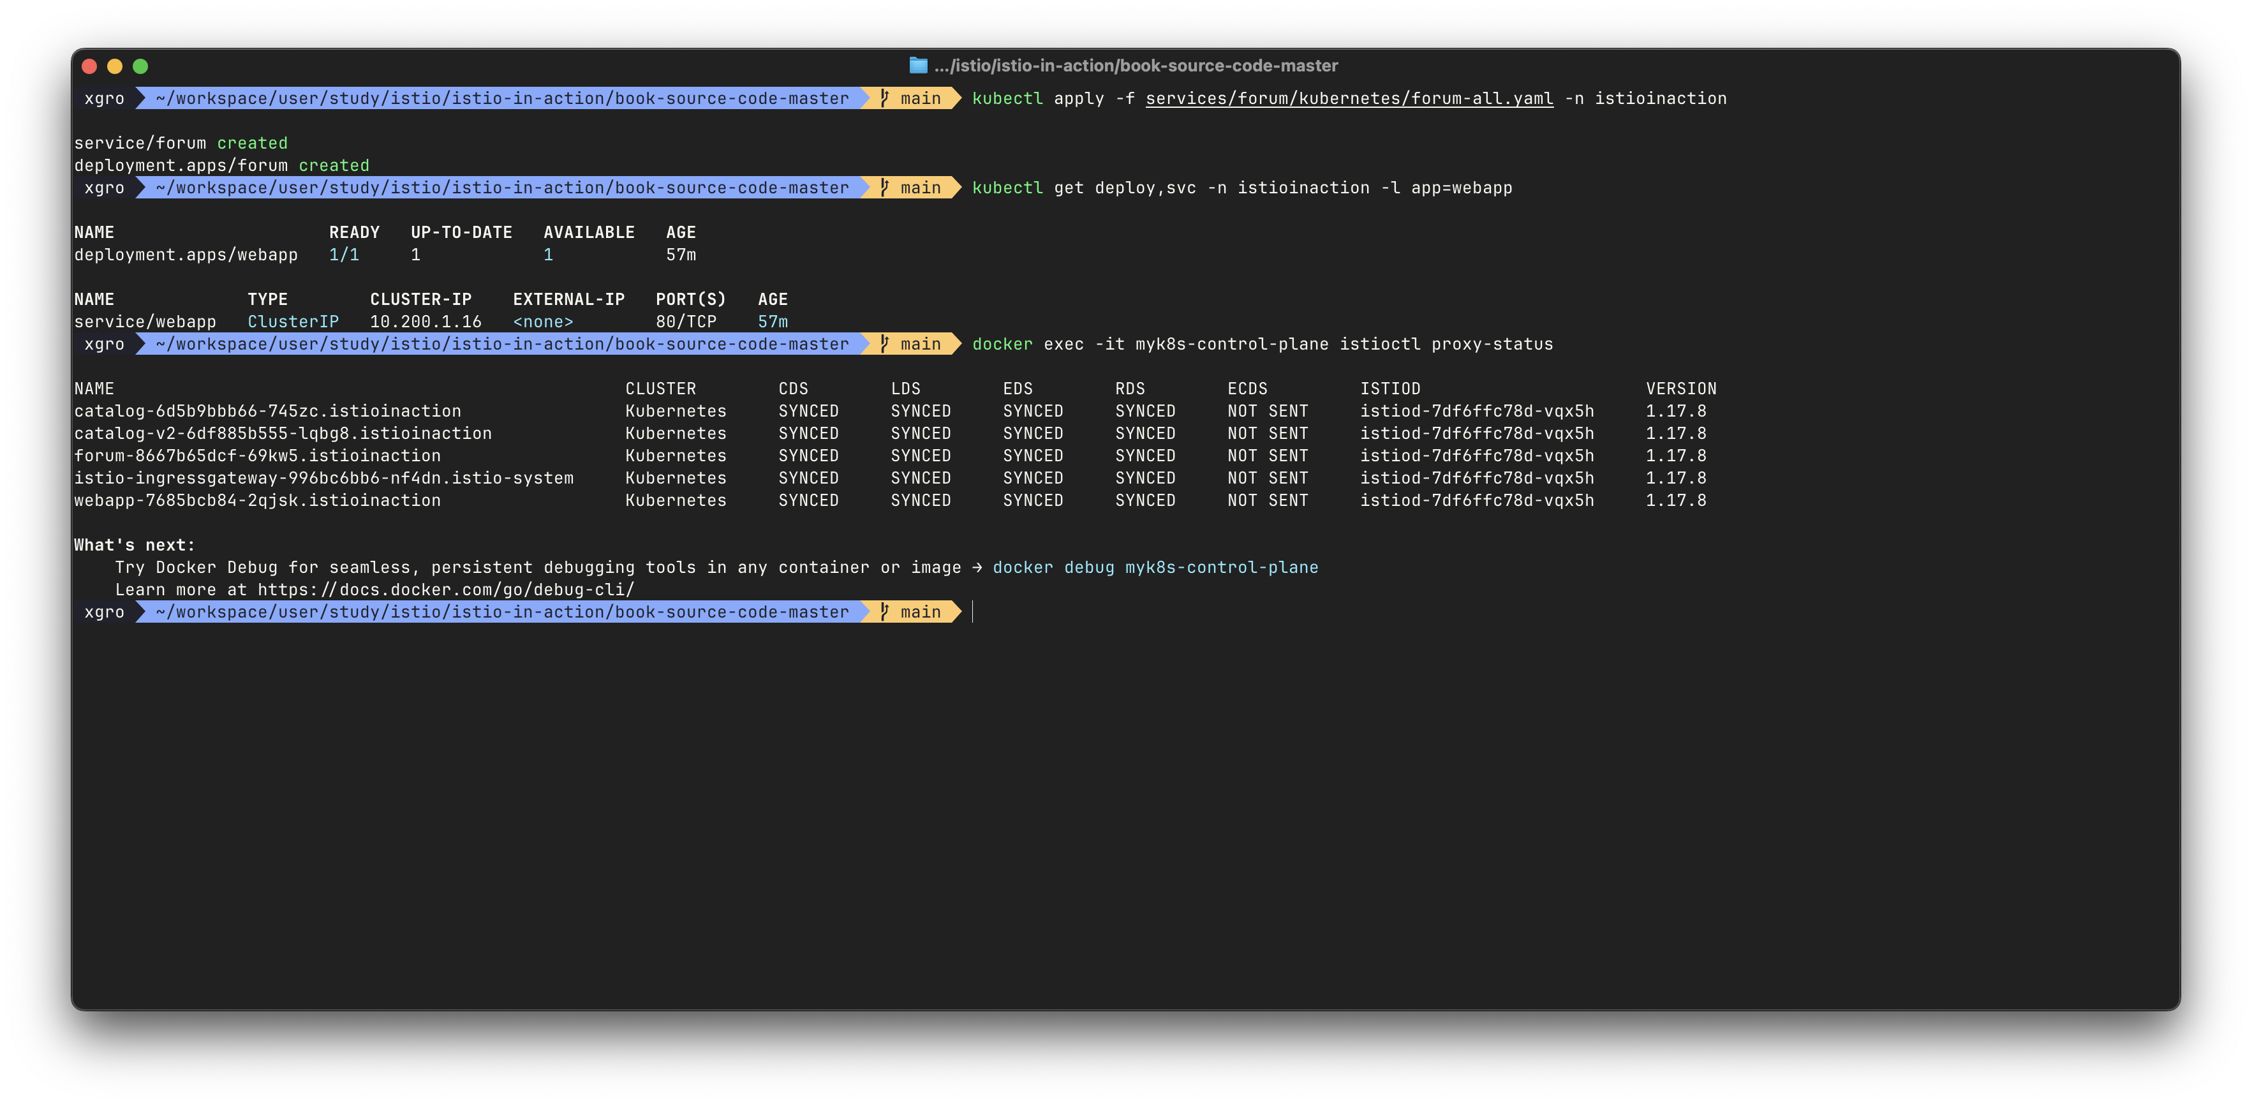Click service age value 57m
Image resolution: width=2252 pixels, height=1105 pixels.
point(773,322)
